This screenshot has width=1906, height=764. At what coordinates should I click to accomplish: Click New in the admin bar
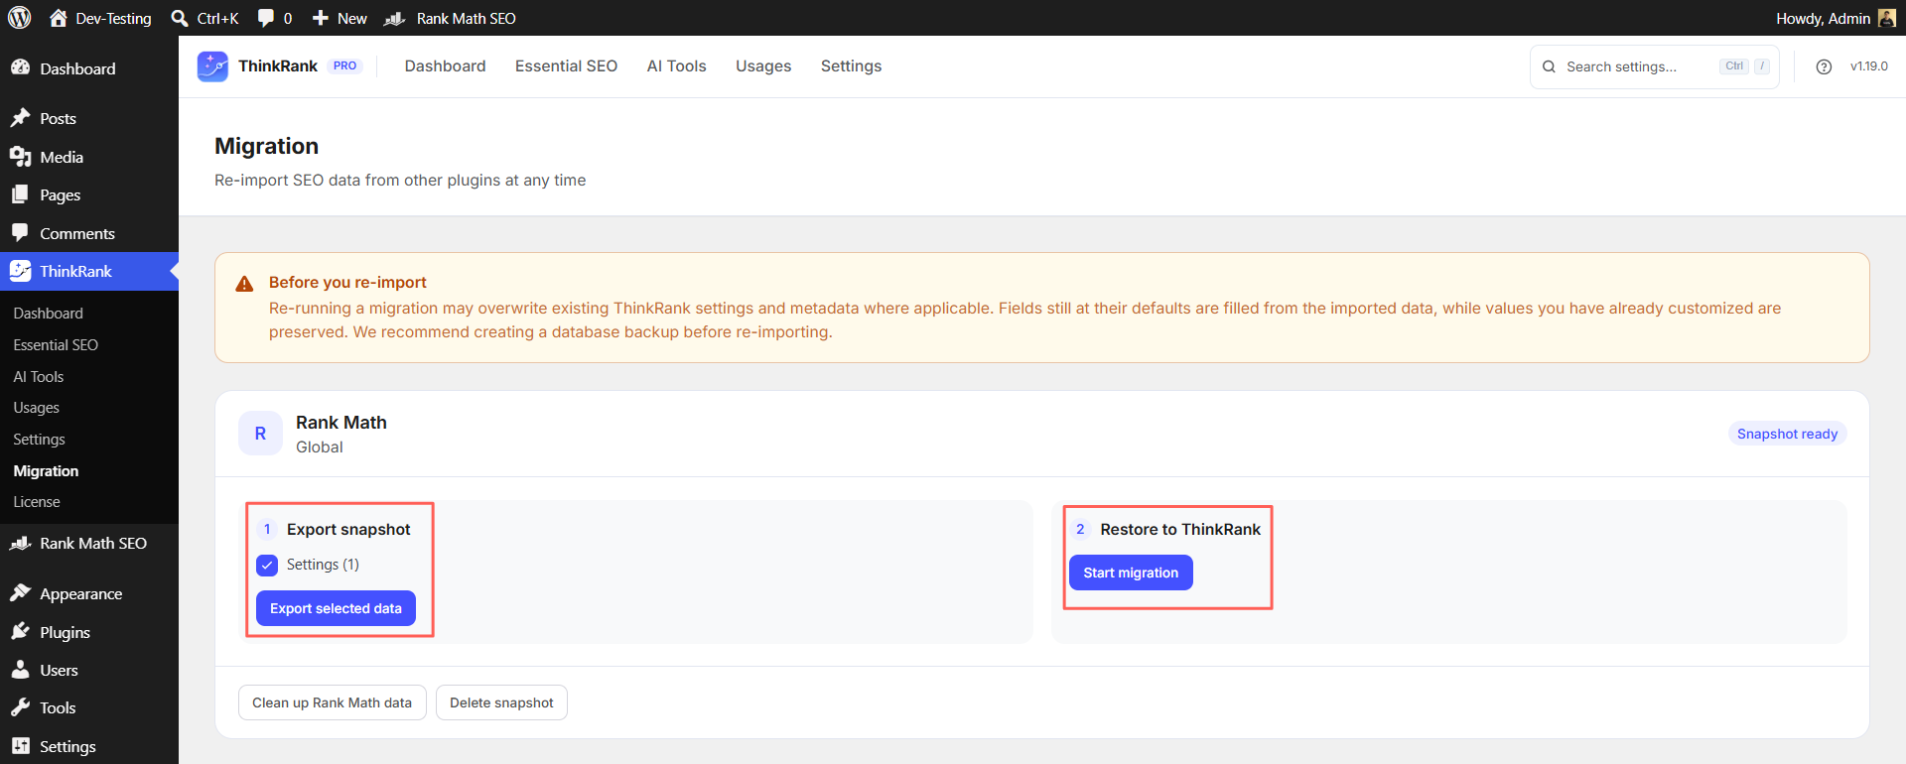pos(340,18)
